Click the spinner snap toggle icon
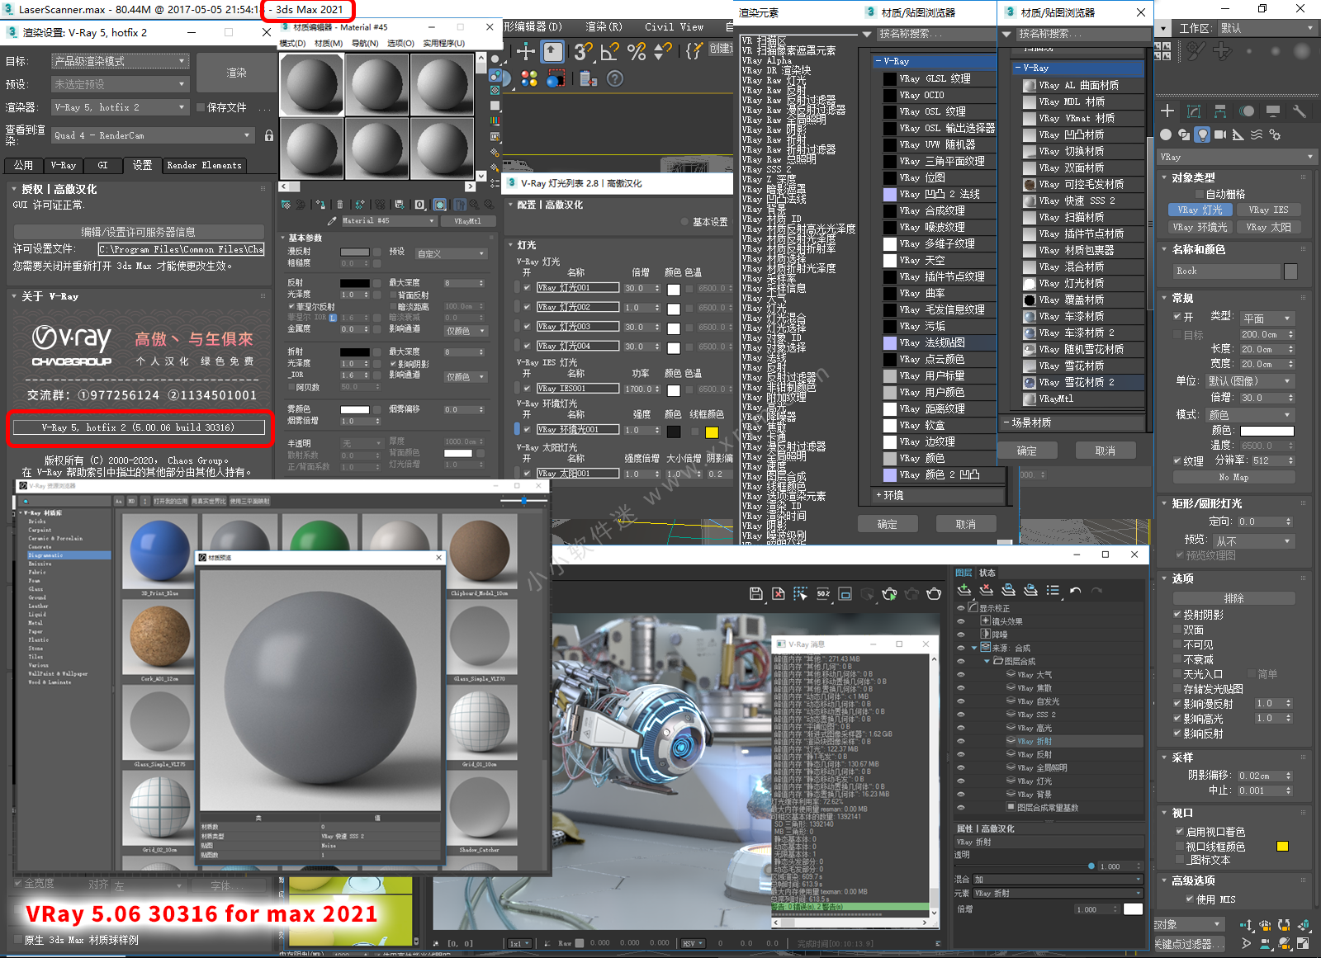Viewport: 1321px width, 958px height. point(662,52)
